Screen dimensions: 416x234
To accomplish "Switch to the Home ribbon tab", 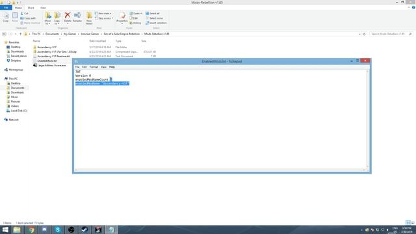I will (x=18, y=8).
